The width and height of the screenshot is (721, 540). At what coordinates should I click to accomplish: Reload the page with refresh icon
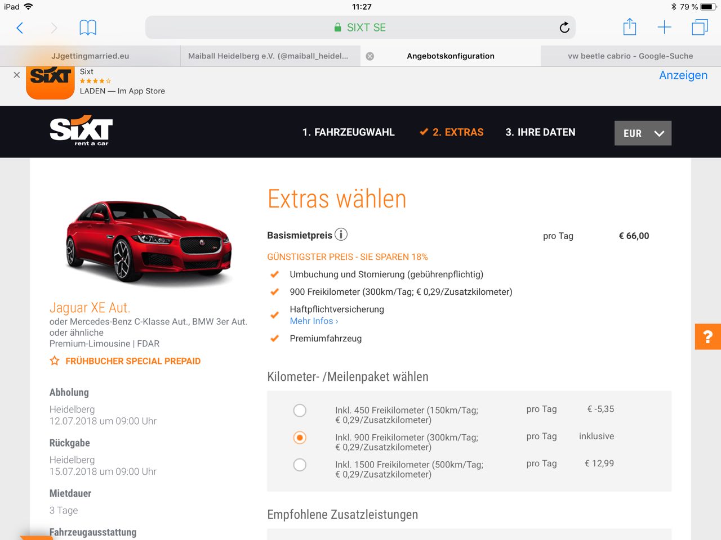[564, 28]
